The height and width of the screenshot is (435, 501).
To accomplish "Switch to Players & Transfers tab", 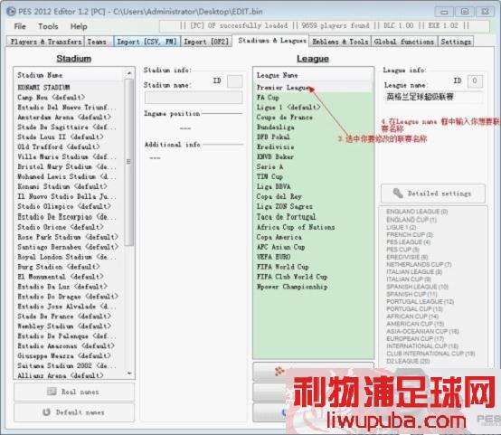I will (46, 42).
